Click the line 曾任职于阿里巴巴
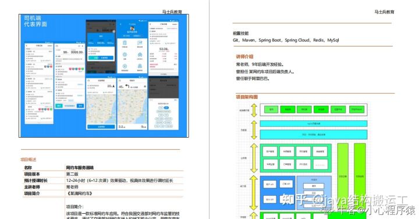The height and width of the screenshot is (219, 419). (253, 78)
